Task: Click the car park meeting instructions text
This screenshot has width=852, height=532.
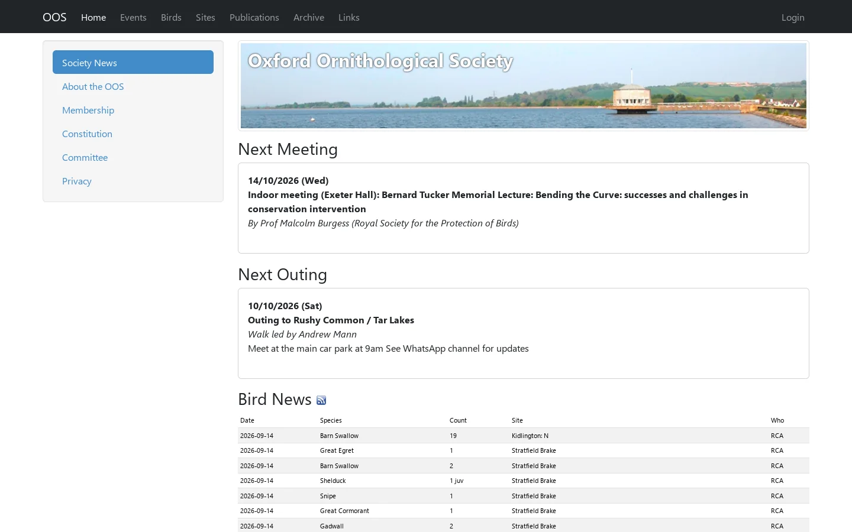Action: click(388, 348)
